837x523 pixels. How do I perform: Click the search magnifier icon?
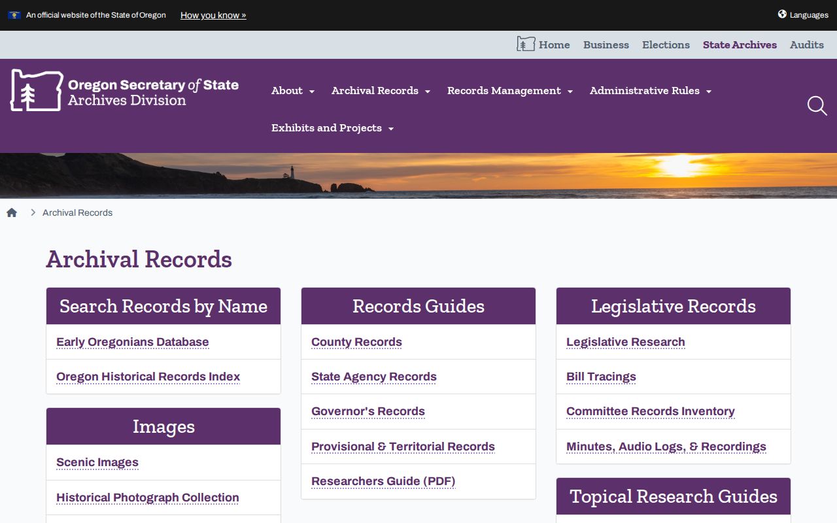pyautogui.click(x=817, y=106)
